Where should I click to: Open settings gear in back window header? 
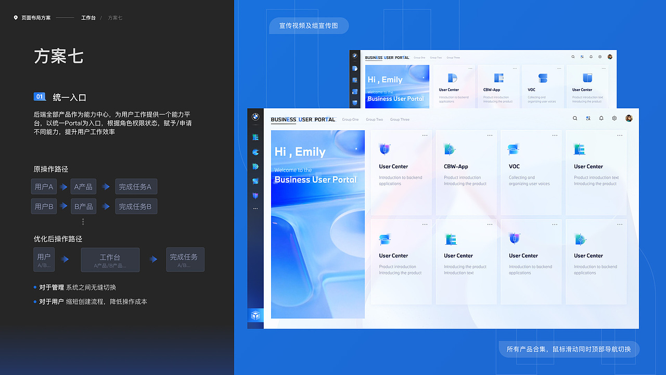point(600,57)
